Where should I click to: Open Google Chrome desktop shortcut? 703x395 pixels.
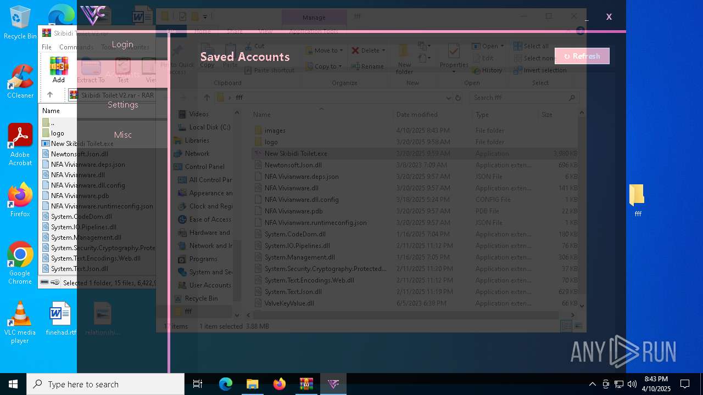tap(20, 263)
